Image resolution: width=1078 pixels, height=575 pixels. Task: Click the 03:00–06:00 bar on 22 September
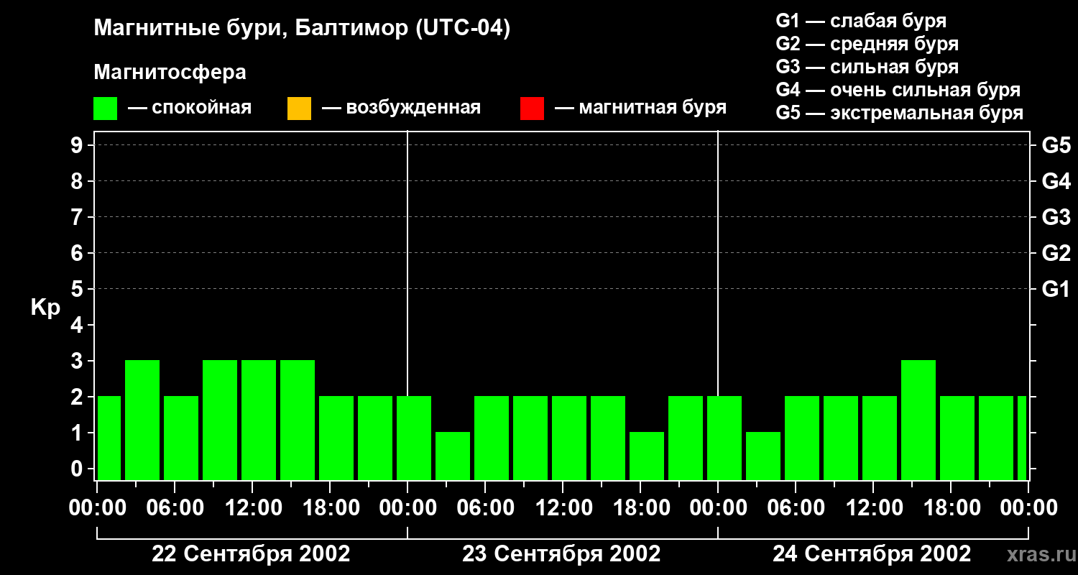tap(142, 420)
